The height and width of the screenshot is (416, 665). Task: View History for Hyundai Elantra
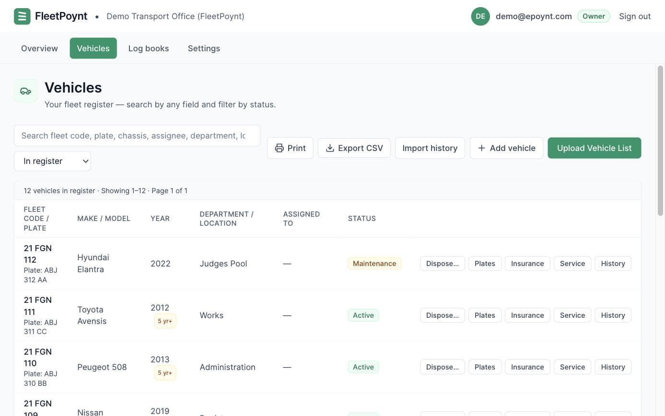[613, 264]
